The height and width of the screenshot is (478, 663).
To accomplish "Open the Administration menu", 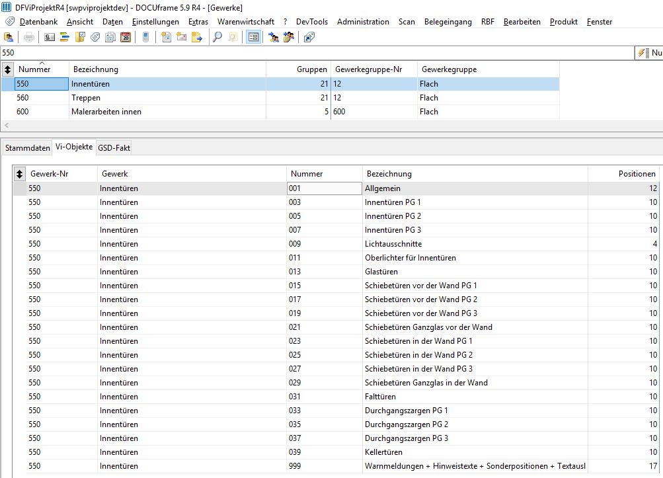I will tap(363, 22).
